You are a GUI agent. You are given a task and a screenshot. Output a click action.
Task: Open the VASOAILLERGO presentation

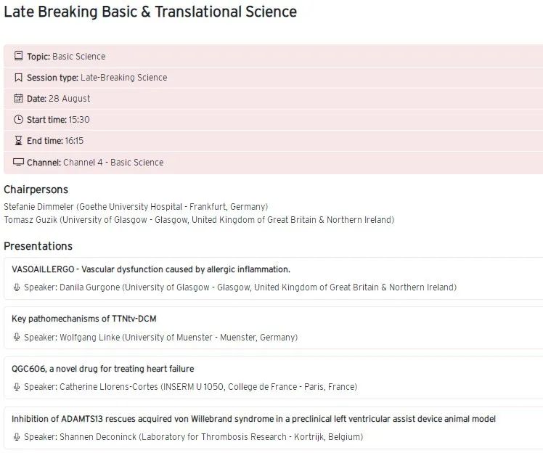tap(151, 269)
